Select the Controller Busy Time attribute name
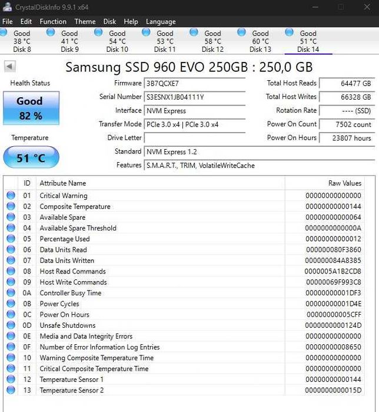Screen dimensions: 379x412 (x=70, y=293)
